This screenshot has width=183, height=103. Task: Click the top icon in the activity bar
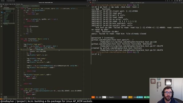coord(1,6)
